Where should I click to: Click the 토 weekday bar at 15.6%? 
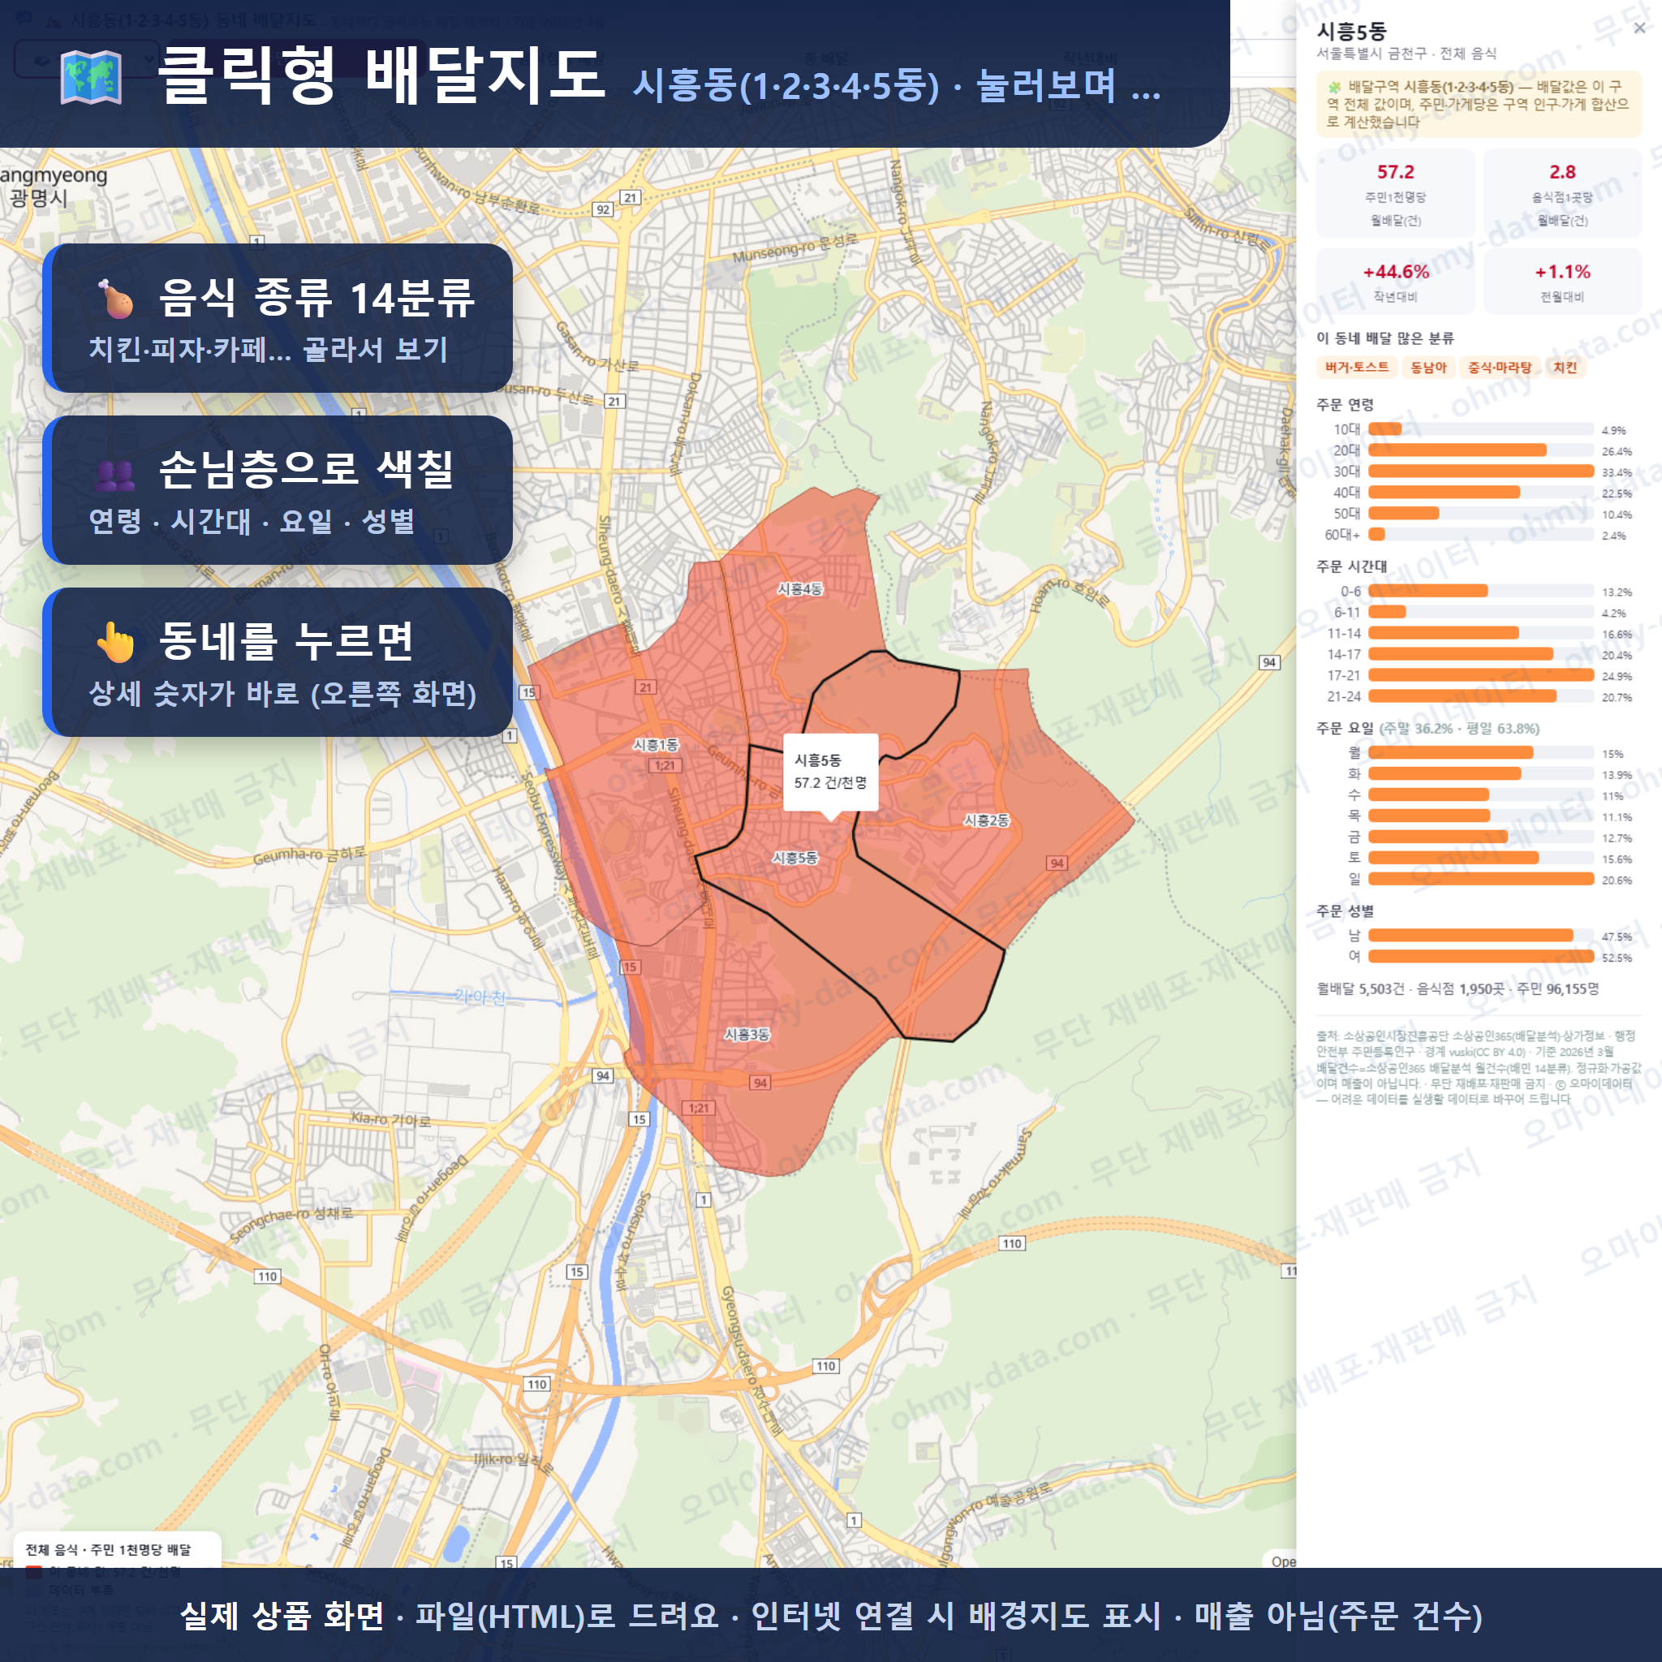[1453, 858]
